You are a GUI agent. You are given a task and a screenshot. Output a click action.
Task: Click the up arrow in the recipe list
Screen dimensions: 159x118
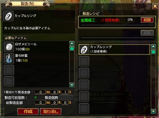click(153, 46)
